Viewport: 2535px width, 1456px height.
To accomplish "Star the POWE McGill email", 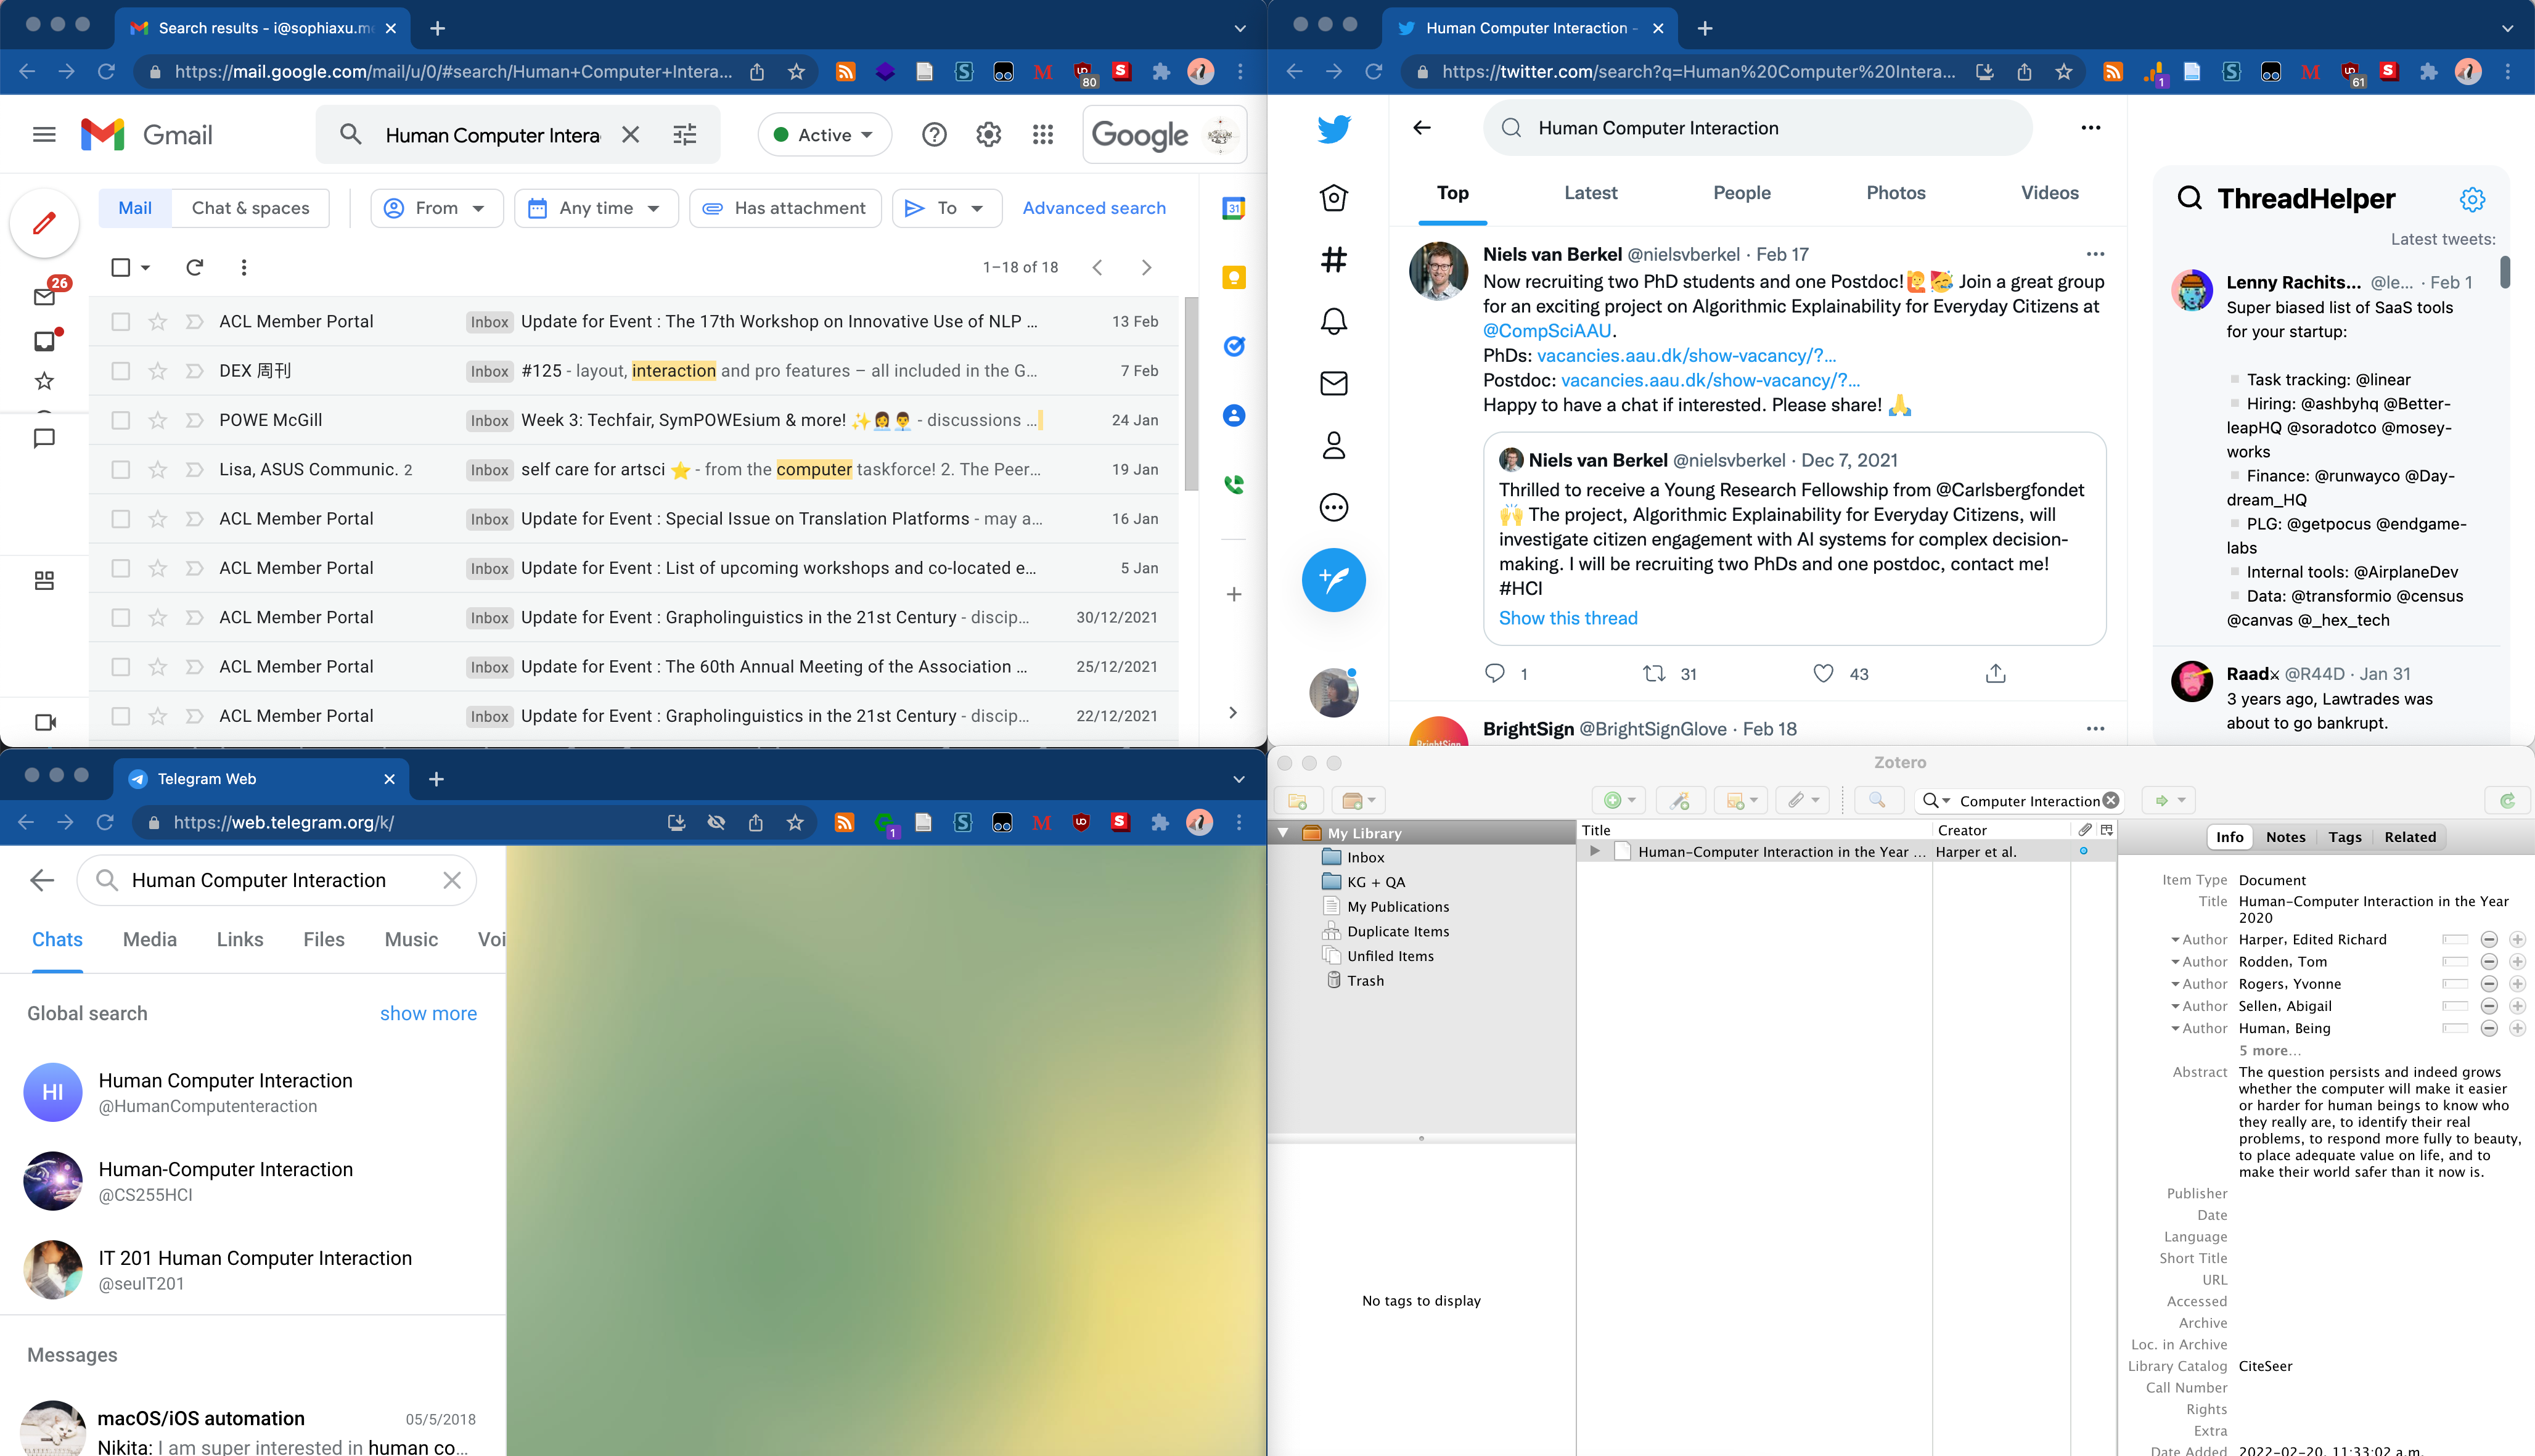I will coord(158,420).
